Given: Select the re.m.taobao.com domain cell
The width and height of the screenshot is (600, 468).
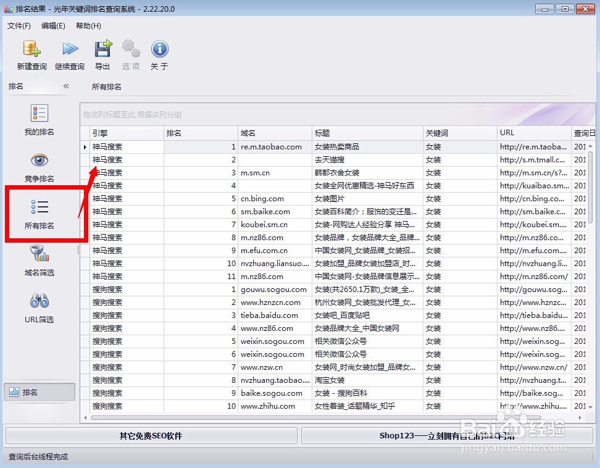Looking at the screenshot, I should tap(275, 147).
